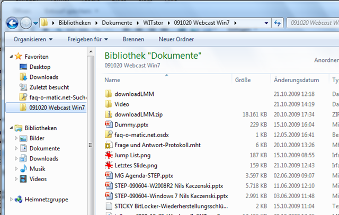This screenshot has height=215, width=339.
Task: Open the address bar history dropdown
Action: coord(266,23)
